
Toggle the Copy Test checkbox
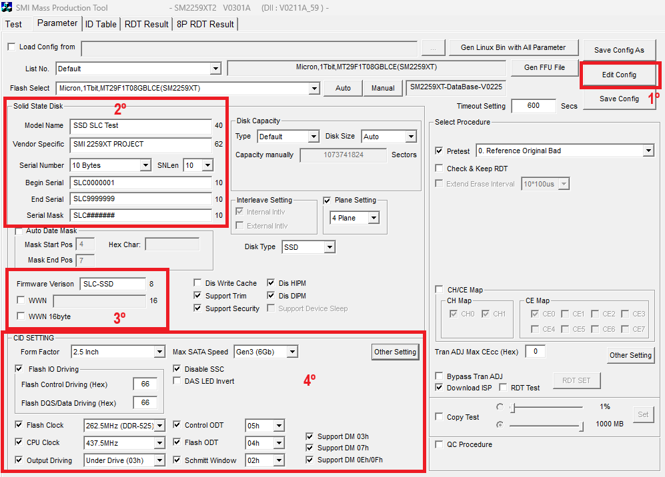click(x=440, y=416)
